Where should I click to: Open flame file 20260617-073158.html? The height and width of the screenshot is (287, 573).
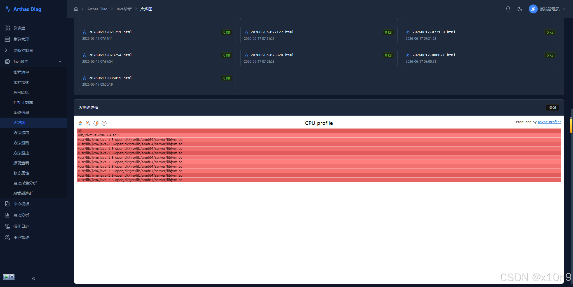click(480, 35)
